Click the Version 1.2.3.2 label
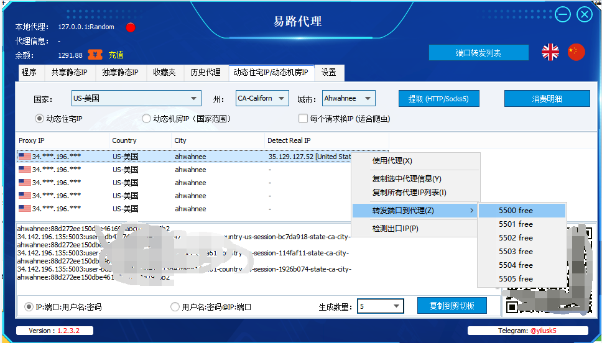The width and height of the screenshot is (602, 343). [x=54, y=331]
